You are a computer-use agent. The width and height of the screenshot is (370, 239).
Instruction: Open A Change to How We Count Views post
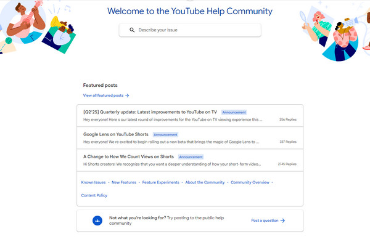[x=128, y=156]
